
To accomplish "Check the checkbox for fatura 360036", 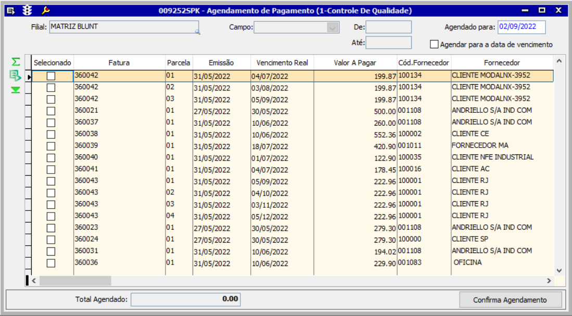I will click(x=51, y=263).
